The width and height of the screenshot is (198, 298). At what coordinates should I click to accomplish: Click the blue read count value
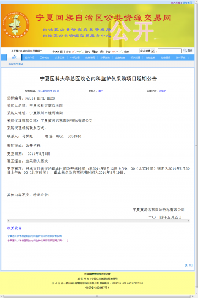pos(162,91)
